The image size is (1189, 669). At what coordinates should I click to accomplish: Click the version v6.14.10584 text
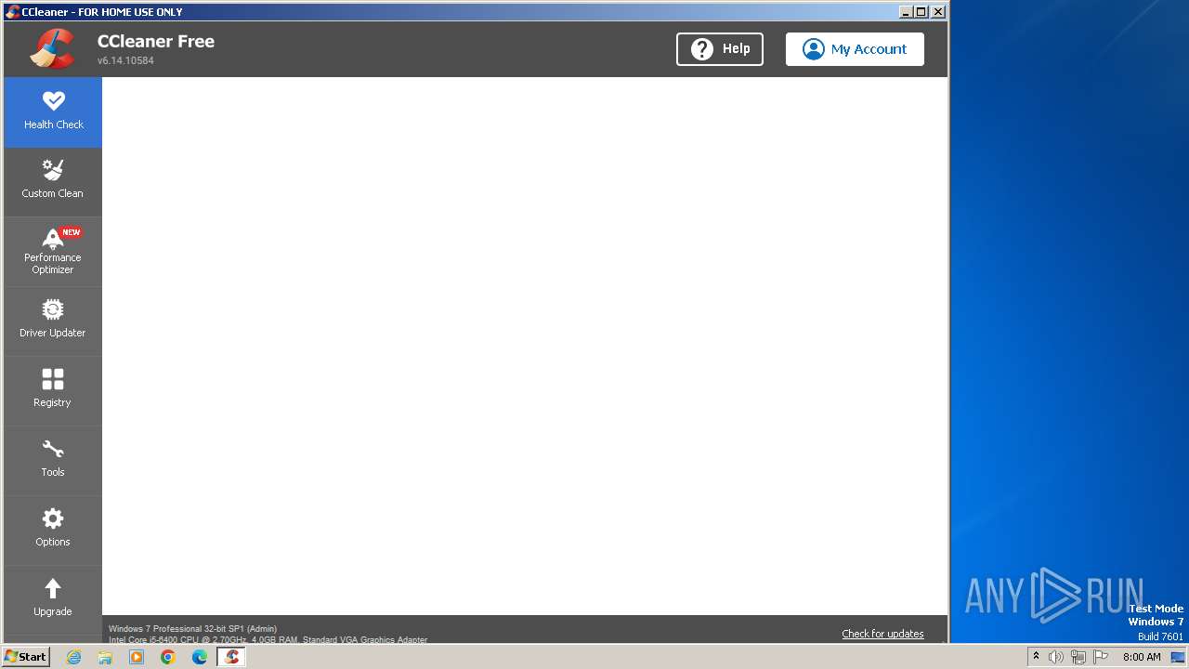click(125, 60)
